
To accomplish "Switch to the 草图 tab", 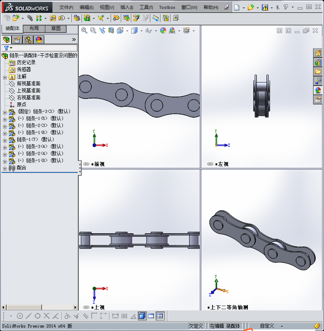I will [x=56, y=28].
